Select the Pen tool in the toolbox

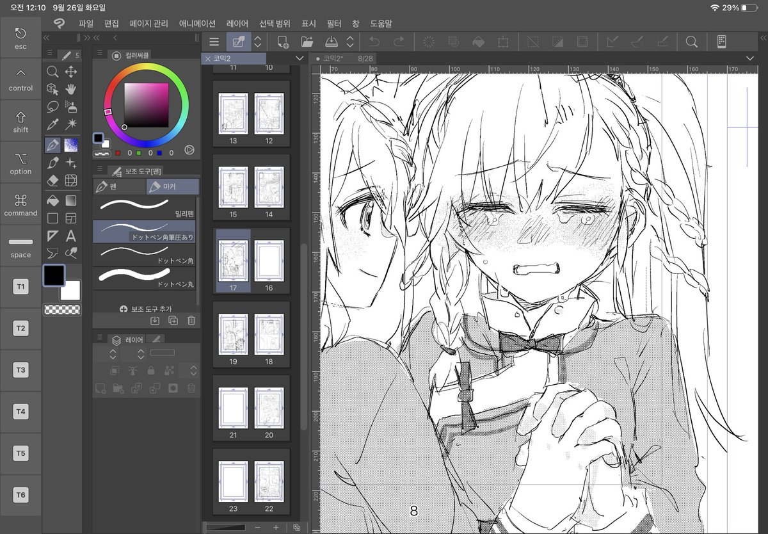click(53, 145)
